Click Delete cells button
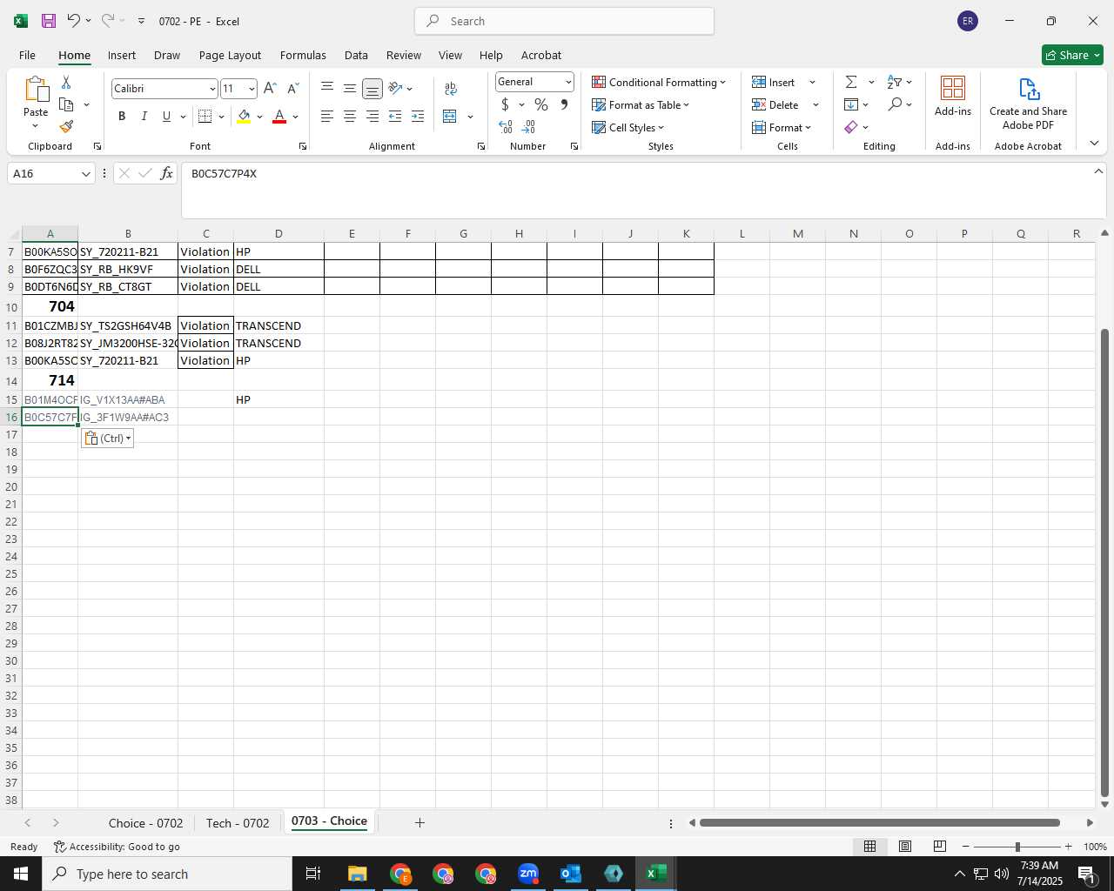Screen dimensions: 1114x891 click(775, 104)
